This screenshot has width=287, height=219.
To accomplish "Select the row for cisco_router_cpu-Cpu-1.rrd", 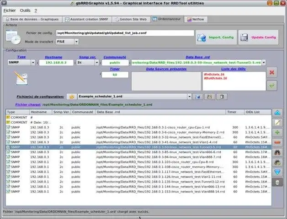I will pyautogui.click(x=138, y=127).
